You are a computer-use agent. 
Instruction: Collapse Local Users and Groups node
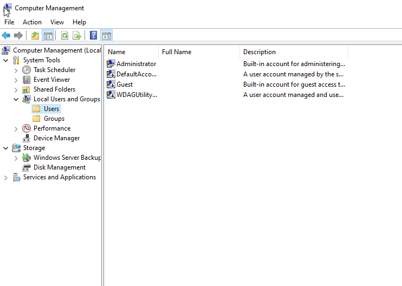pyautogui.click(x=16, y=100)
